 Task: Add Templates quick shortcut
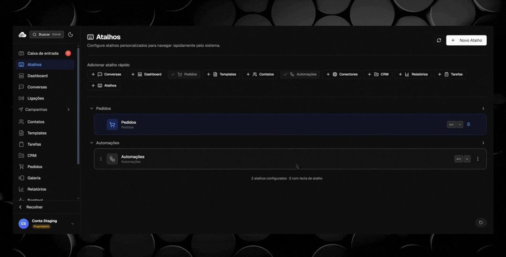(221, 74)
